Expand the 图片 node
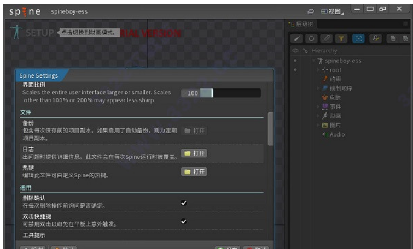The image size is (413, 249). [318, 125]
